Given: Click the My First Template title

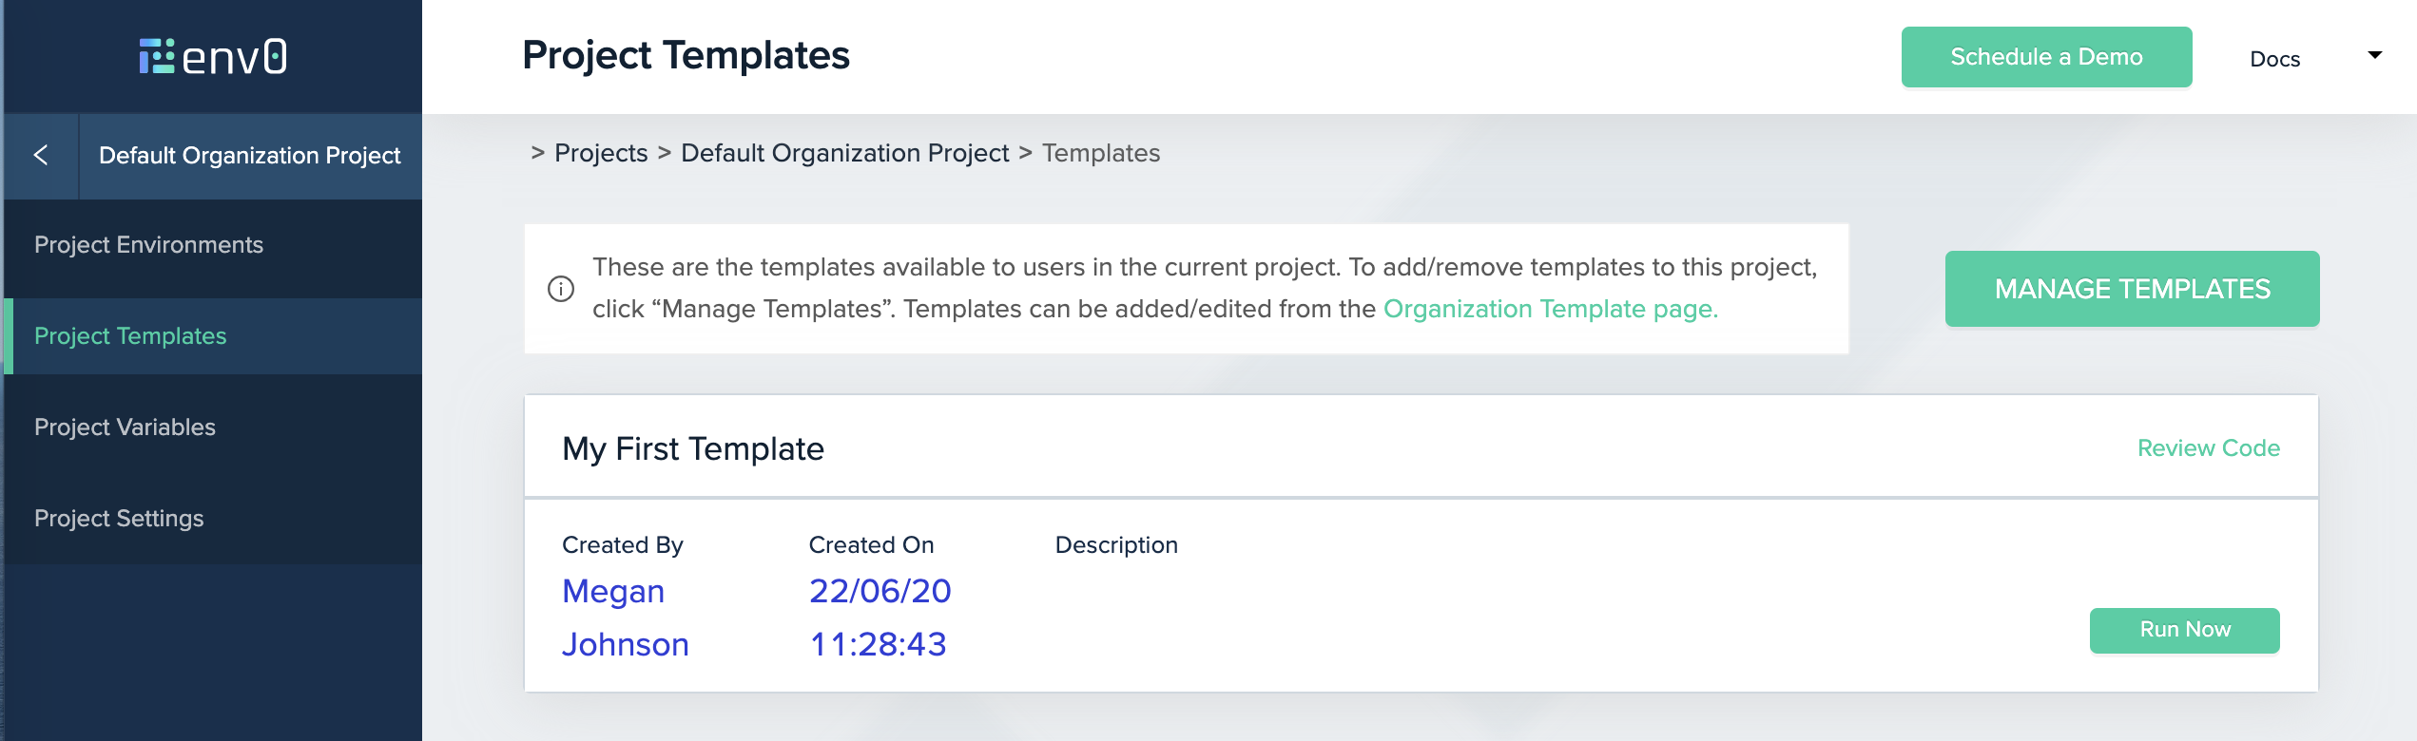Looking at the screenshot, I should point(693,449).
